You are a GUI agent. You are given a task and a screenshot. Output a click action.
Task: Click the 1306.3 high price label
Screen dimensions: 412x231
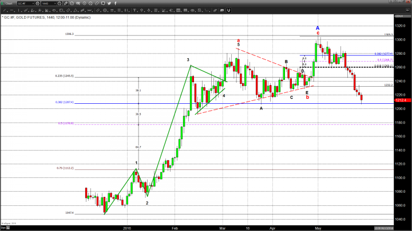[70, 34]
